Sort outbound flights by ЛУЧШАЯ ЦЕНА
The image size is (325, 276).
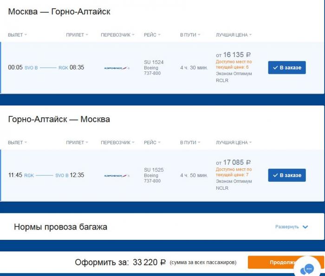coord(234,35)
